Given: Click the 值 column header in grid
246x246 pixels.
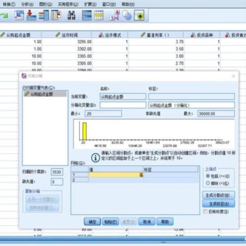Looking at the screenshot, I should (116, 169).
